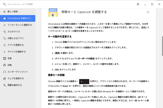Focus the Chromebook ヘルプの検索 field
This screenshot has height=108, width=163.
click(x=20, y=4)
